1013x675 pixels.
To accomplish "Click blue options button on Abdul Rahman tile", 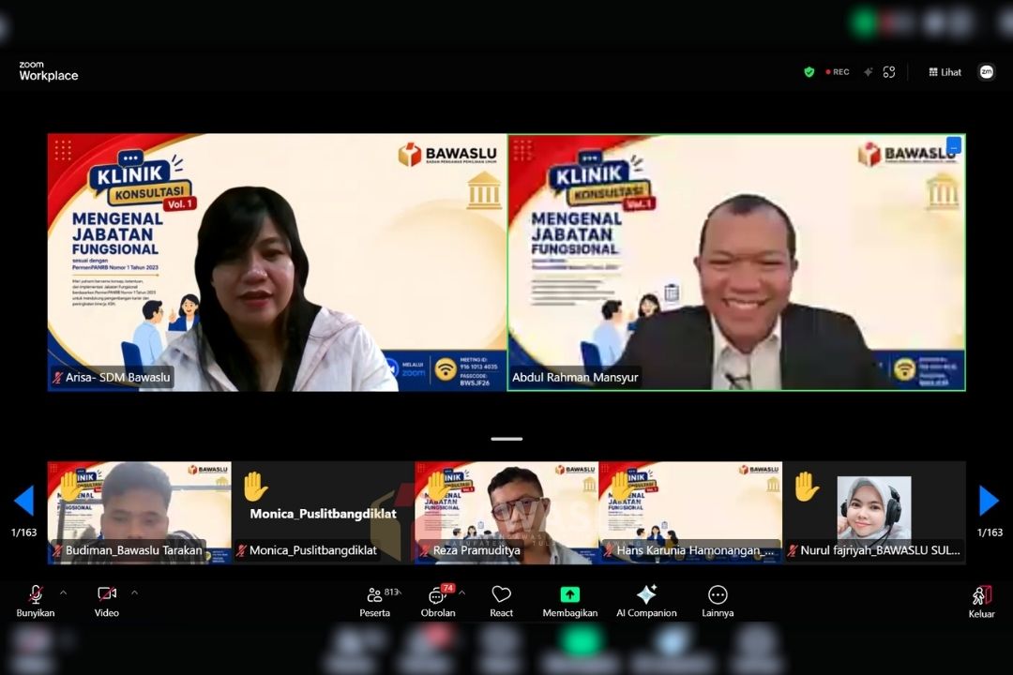I will [x=954, y=145].
